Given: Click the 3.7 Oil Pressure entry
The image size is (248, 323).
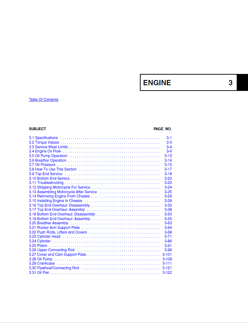Looking at the screenshot, I should pos(42,165).
